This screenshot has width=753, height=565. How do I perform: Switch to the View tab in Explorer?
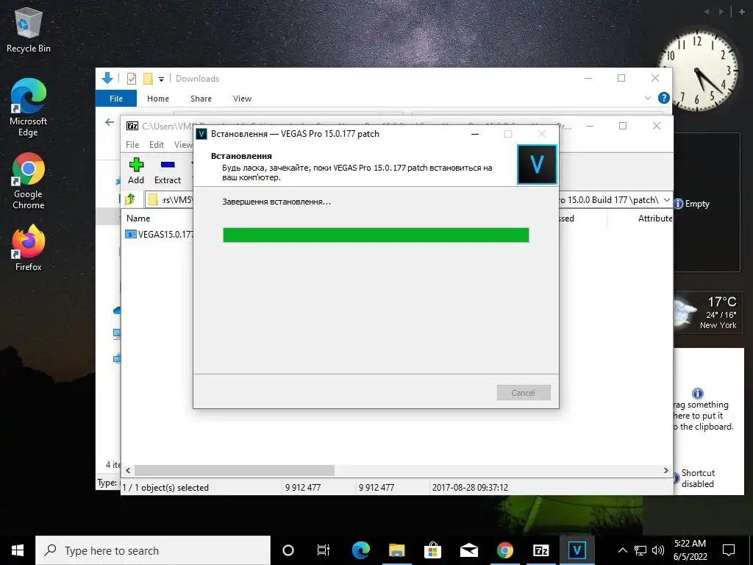[242, 99]
